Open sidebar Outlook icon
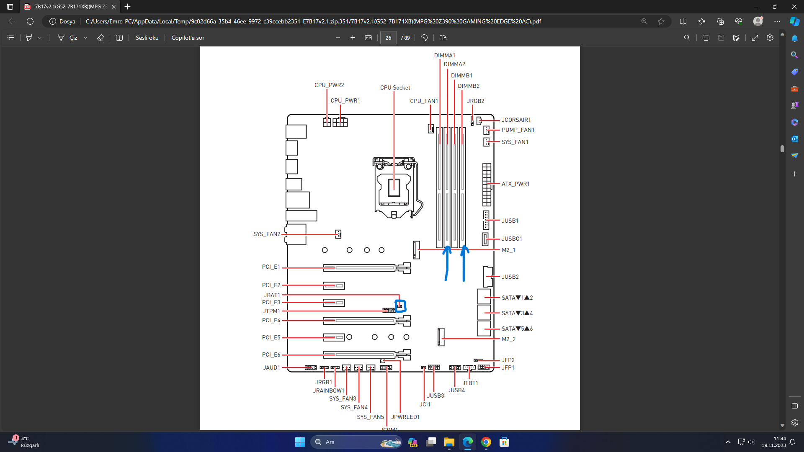804x452 pixels. (794, 139)
